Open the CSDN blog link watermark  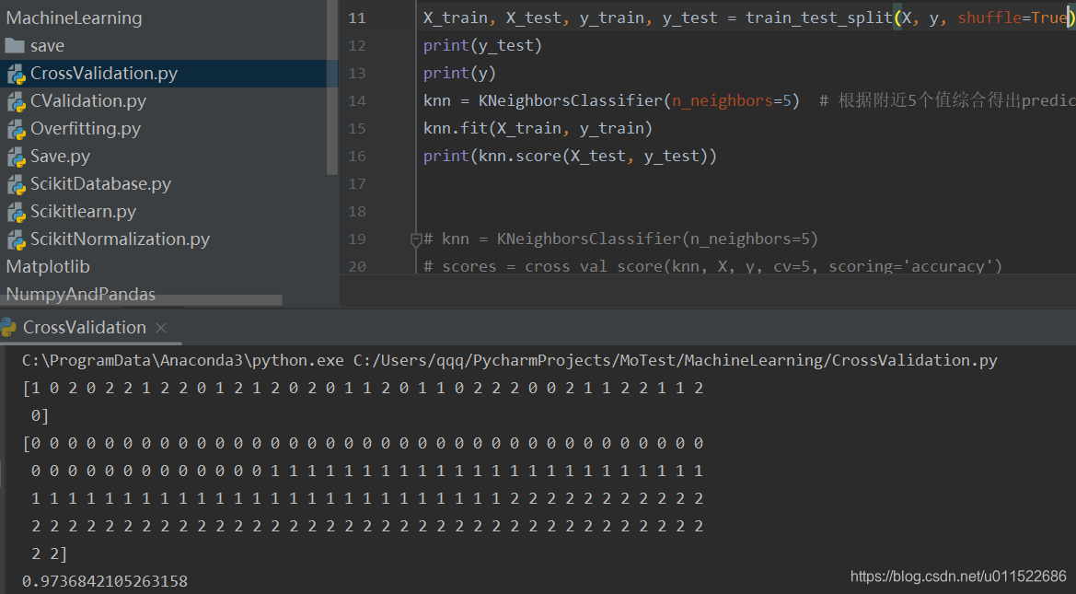[958, 576]
